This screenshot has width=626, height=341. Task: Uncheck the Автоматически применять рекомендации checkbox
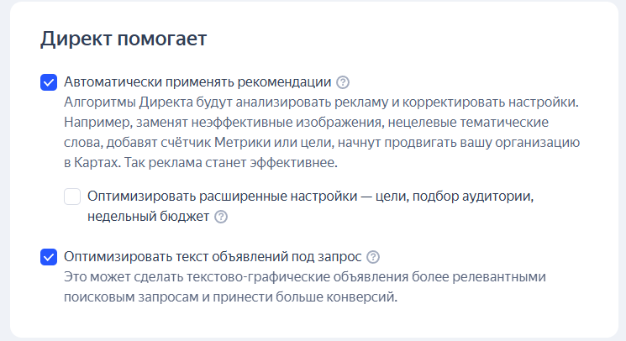click(x=49, y=82)
